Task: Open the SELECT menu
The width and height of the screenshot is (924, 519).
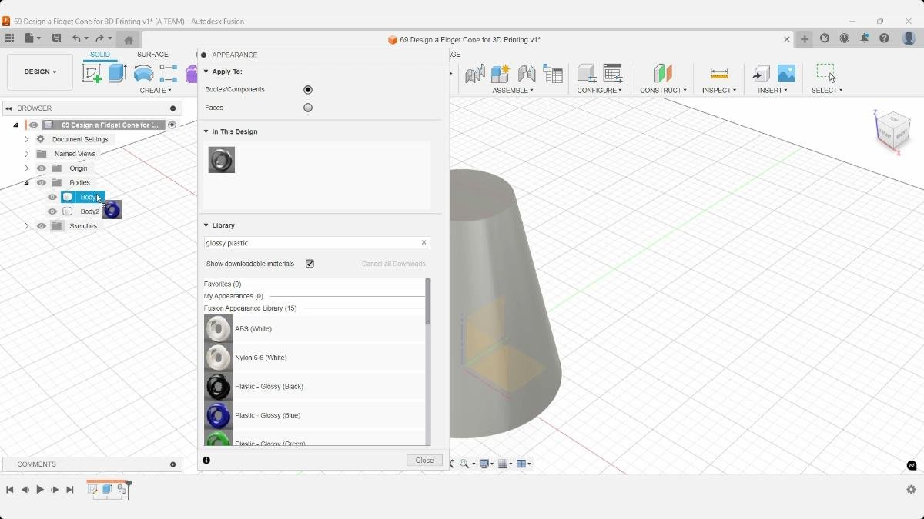Action: [827, 91]
